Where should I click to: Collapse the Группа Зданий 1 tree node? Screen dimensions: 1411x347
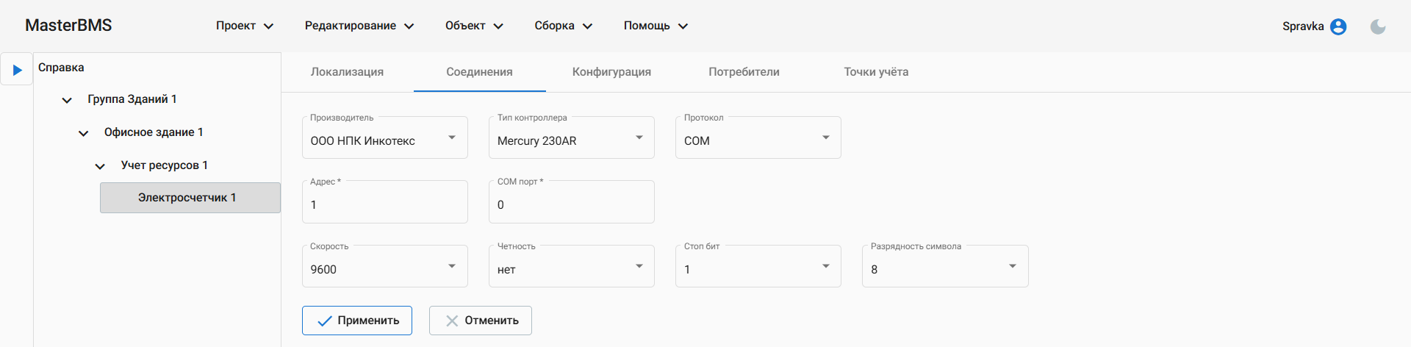click(x=67, y=100)
